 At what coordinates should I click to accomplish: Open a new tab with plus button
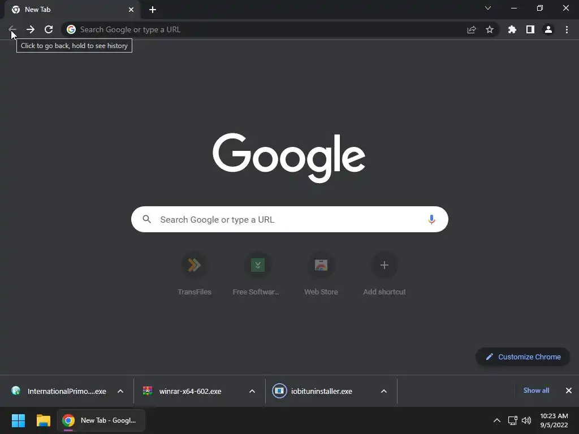click(153, 10)
